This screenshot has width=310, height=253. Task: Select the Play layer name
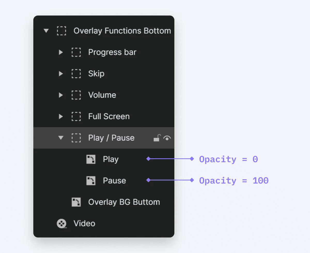pos(111,159)
